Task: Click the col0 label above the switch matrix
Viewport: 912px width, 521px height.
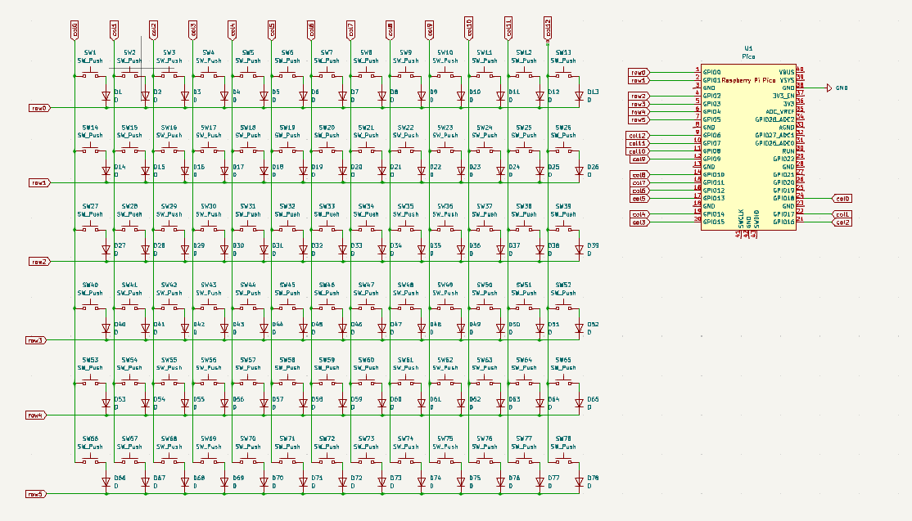Action: click(x=74, y=29)
